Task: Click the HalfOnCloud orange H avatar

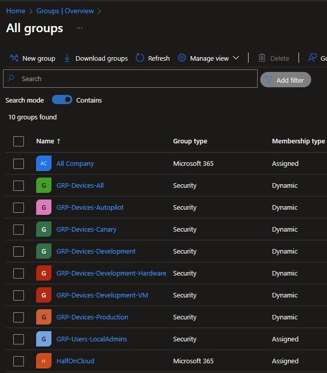Action: coord(44,361)
